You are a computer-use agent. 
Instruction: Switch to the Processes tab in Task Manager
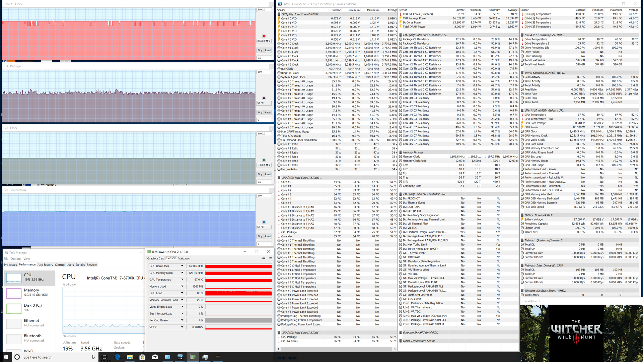click(10, 265)
